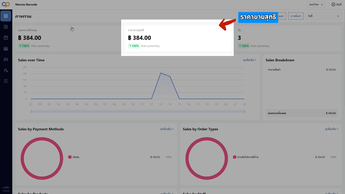Image resolution: width=345 pixels, height=194 pixels.
Task: Click the Sales by Order Types donut chart
Action: 207,159
